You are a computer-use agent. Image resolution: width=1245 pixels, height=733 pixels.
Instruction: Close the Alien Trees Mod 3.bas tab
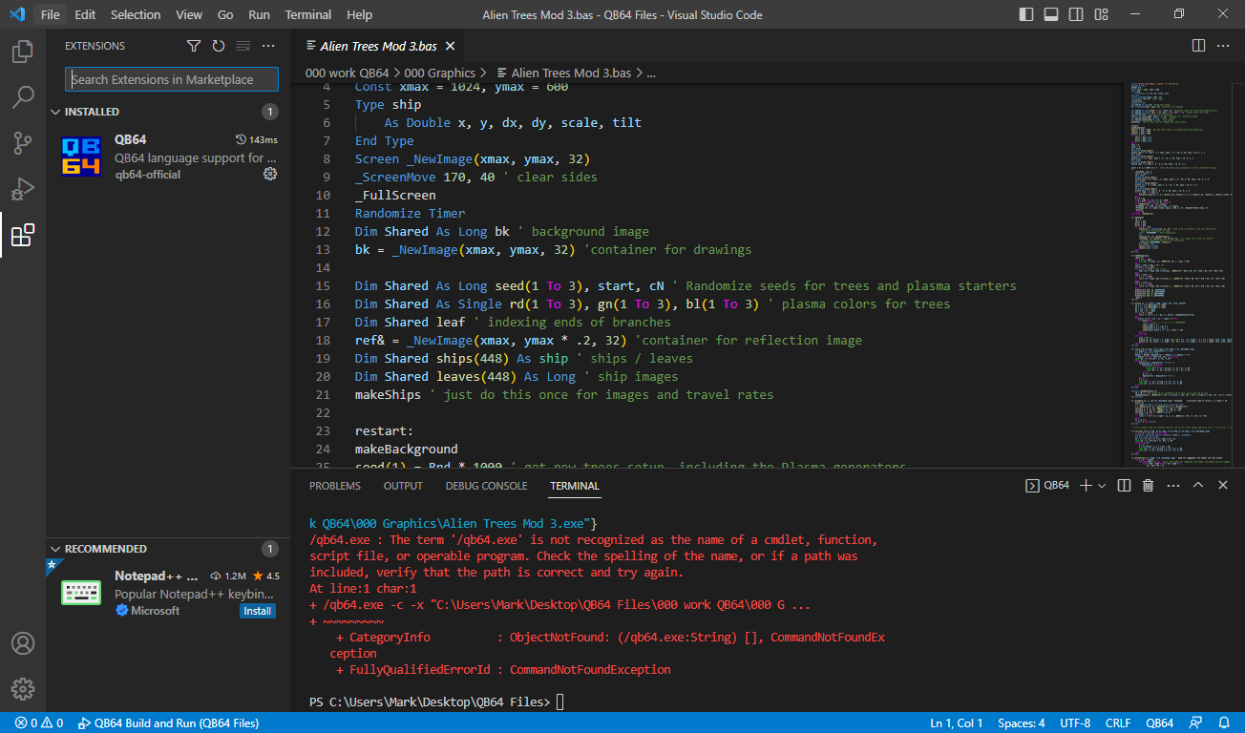tap(451, 46)
